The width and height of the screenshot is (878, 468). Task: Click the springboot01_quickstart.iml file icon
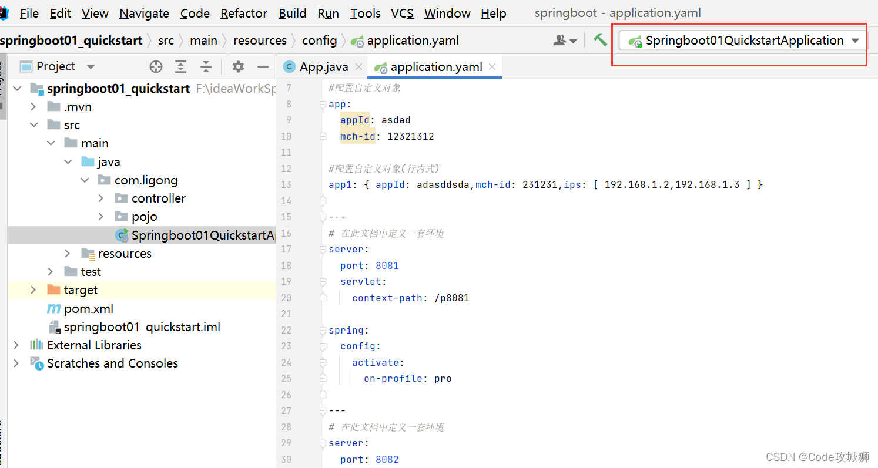55,326
